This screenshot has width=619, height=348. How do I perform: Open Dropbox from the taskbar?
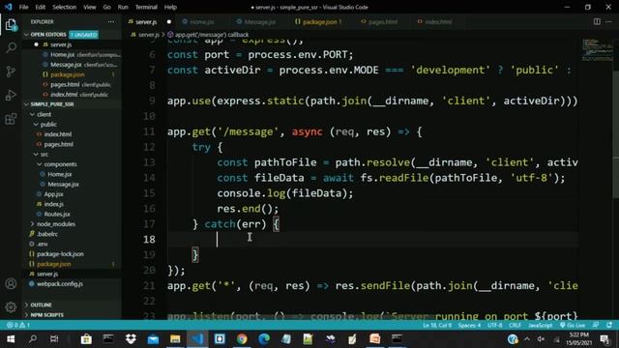click(131, 339)
